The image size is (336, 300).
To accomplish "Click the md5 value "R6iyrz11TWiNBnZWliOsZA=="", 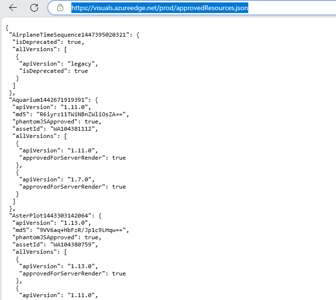I will click(81, 114).
